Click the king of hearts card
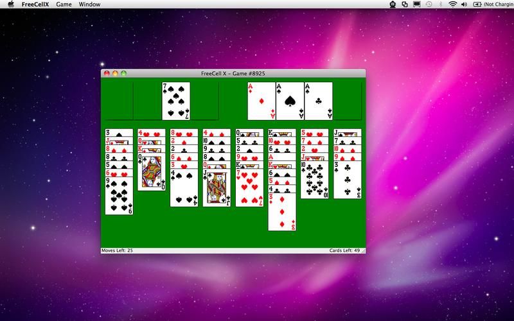Viewport: 514px width, 321px height. point(282,165)
